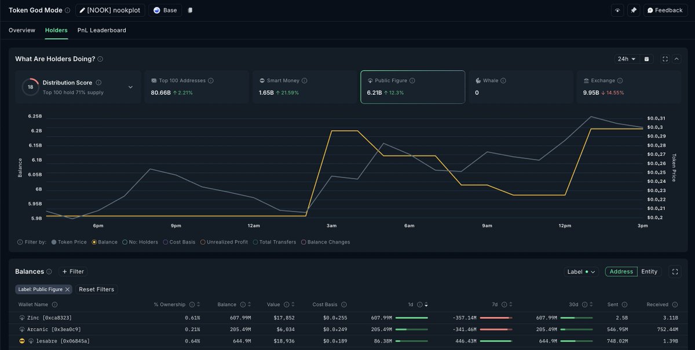
Task: Open the calendar date picker icon
Action: 648,59
